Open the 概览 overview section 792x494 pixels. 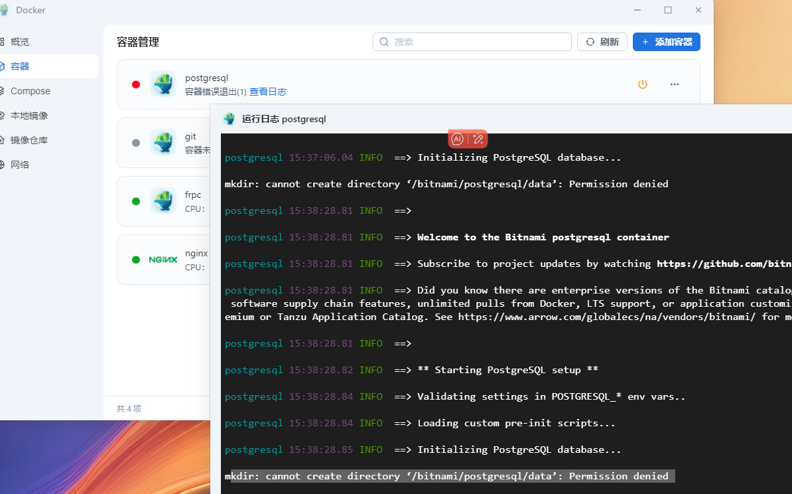click(x=20, y=42)
